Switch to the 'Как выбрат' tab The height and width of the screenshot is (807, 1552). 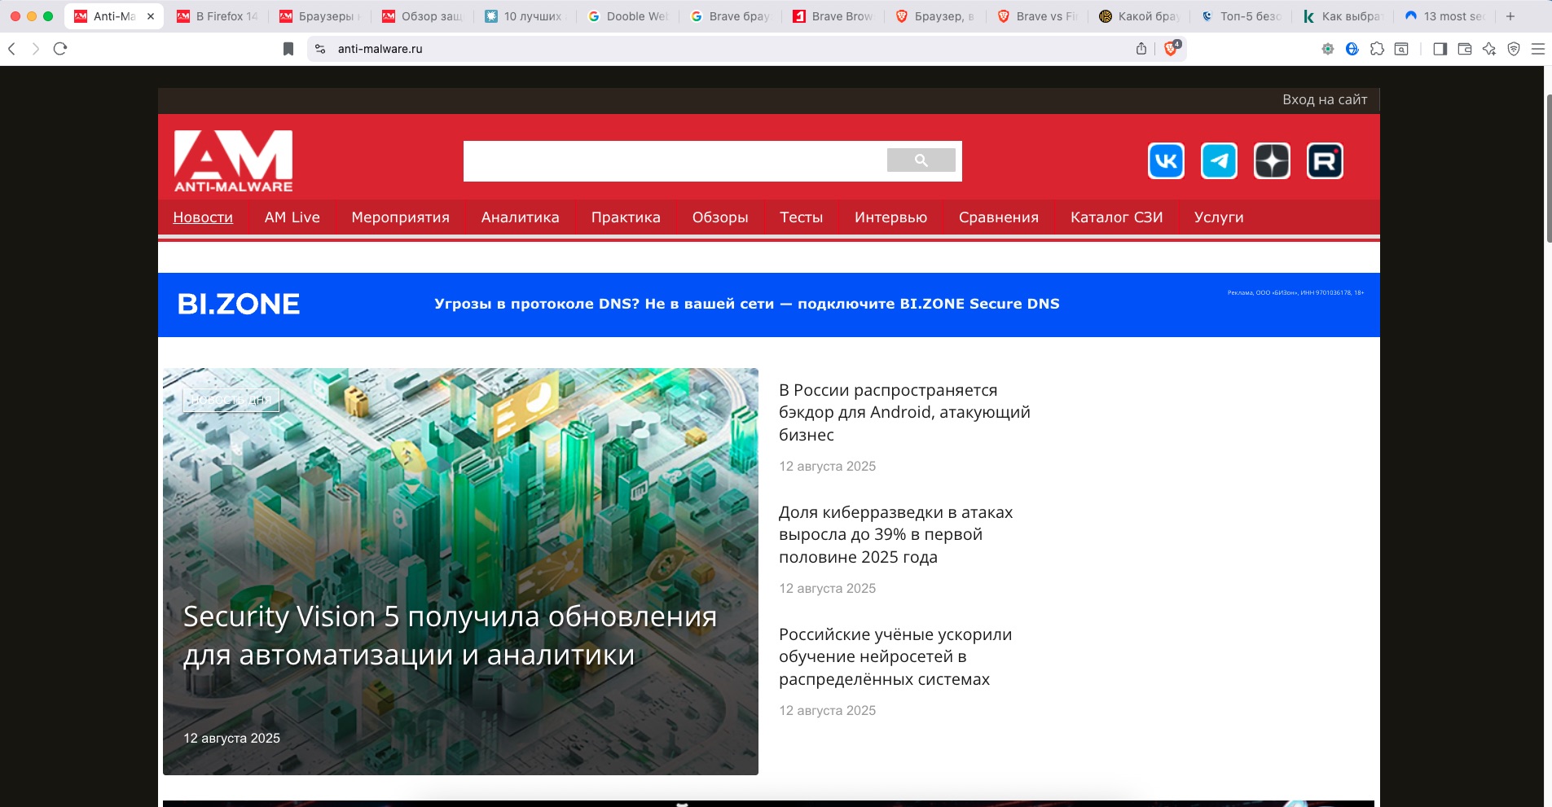(x=1344, y=16)
